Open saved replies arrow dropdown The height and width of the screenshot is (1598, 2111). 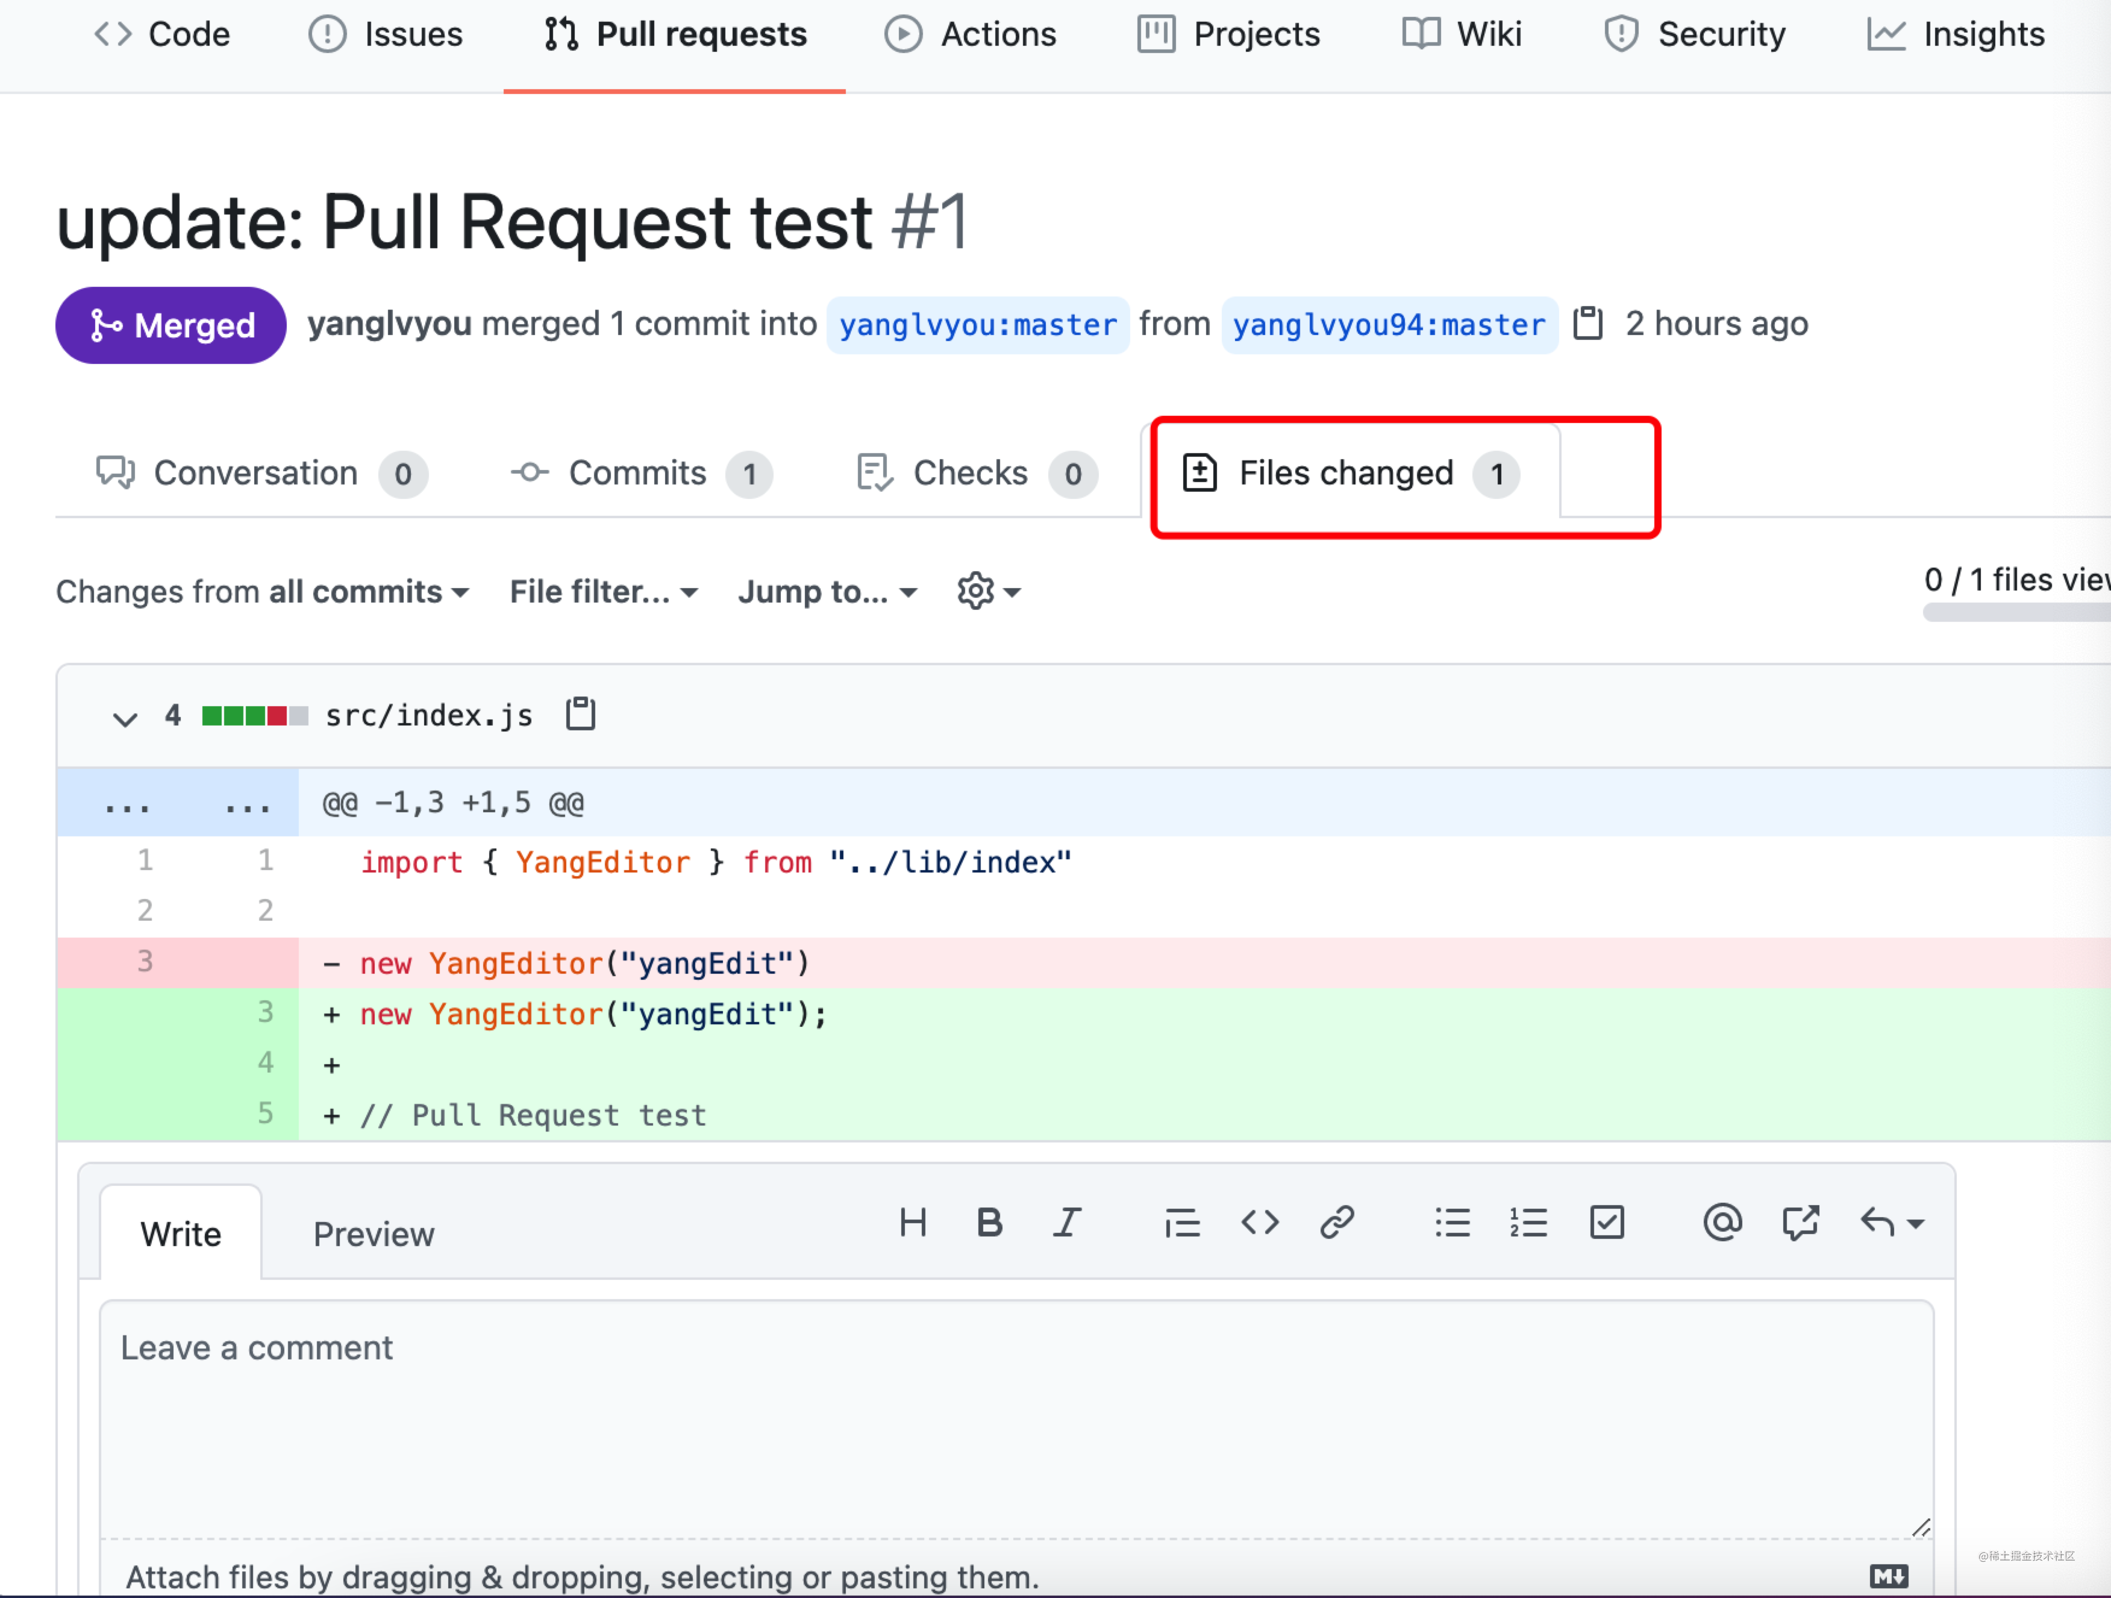pyautogui.click(x=1892, y=1223)
